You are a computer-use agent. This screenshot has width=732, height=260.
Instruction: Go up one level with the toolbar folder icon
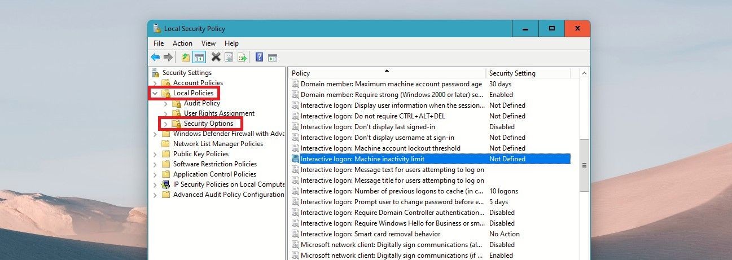(x=186, y=57)
